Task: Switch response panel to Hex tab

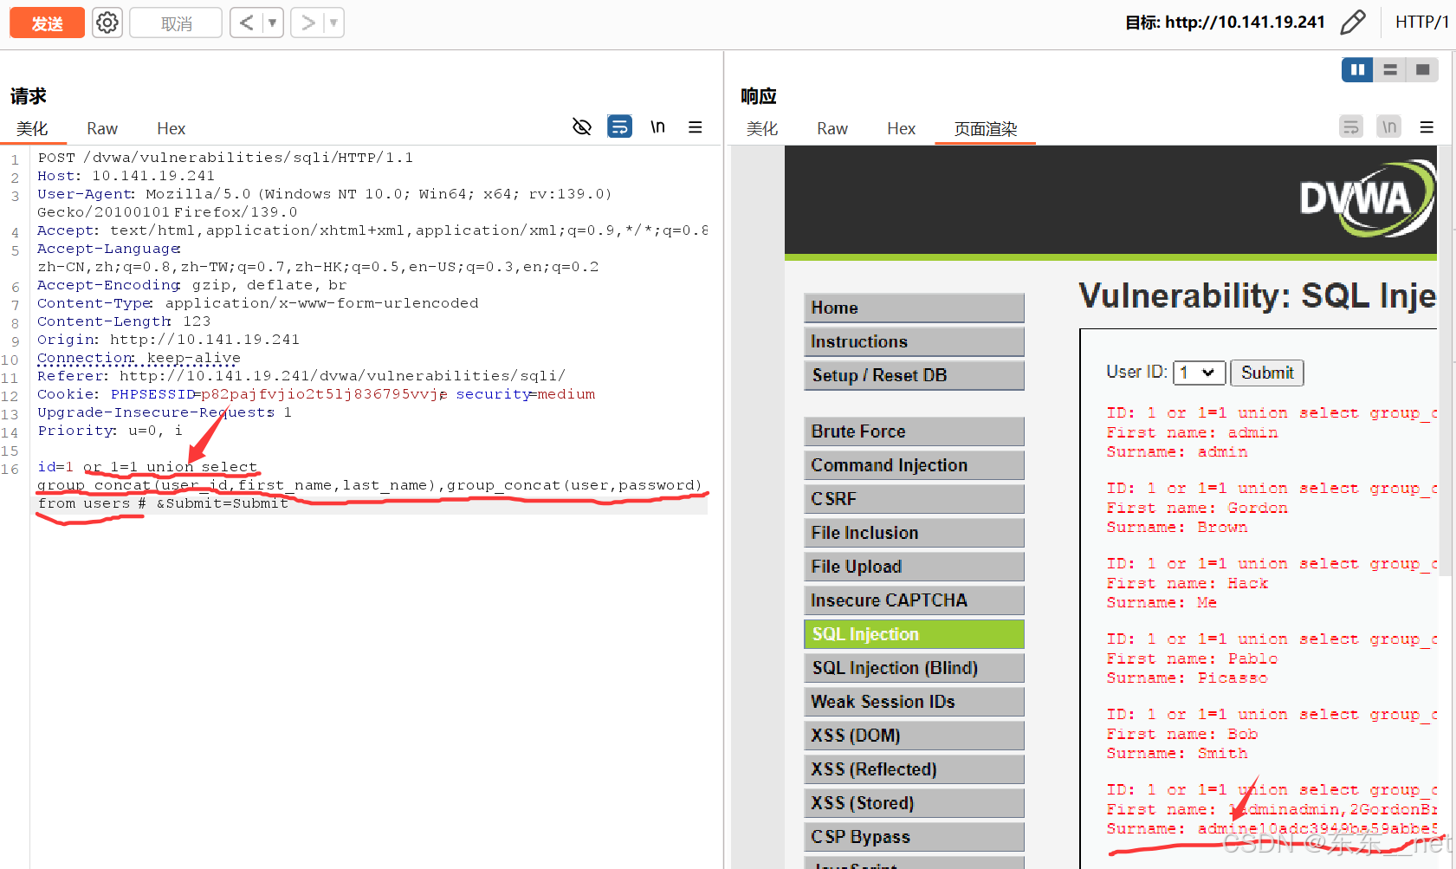Action: click(x=901, y=128)
